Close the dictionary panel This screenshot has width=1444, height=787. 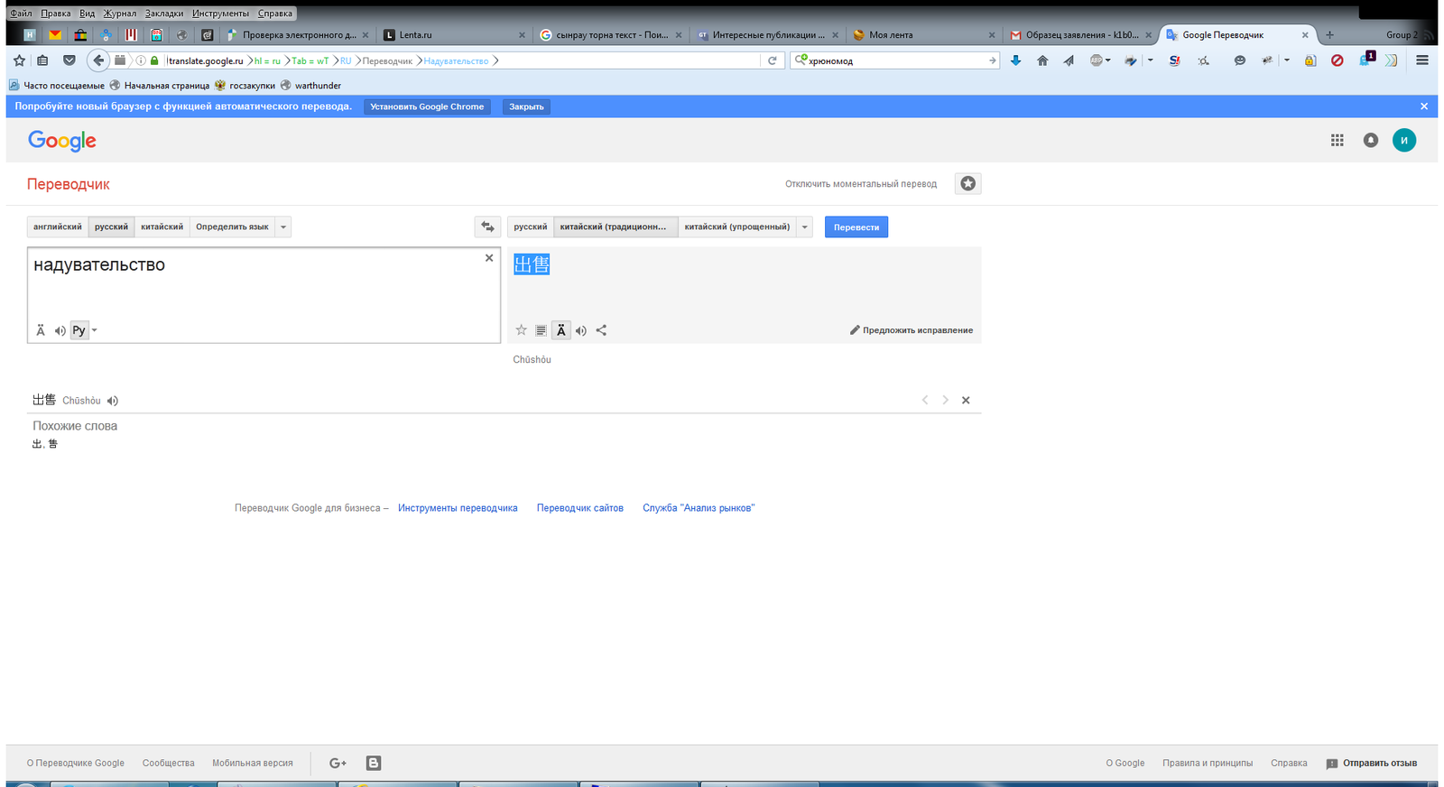coord(966,400)
